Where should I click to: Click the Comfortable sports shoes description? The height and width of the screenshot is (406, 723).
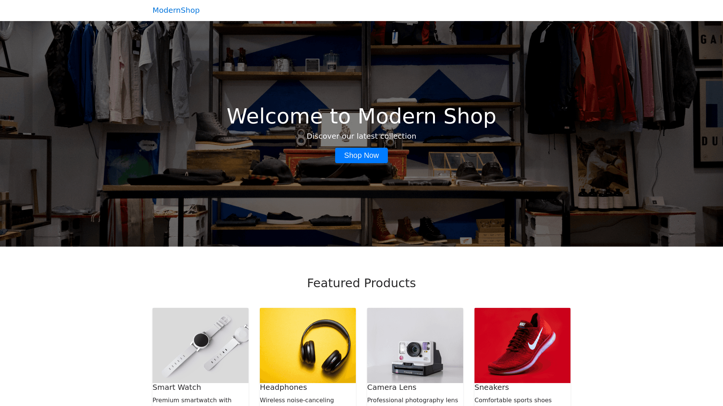pyautogui.click(x=513, y=400)
